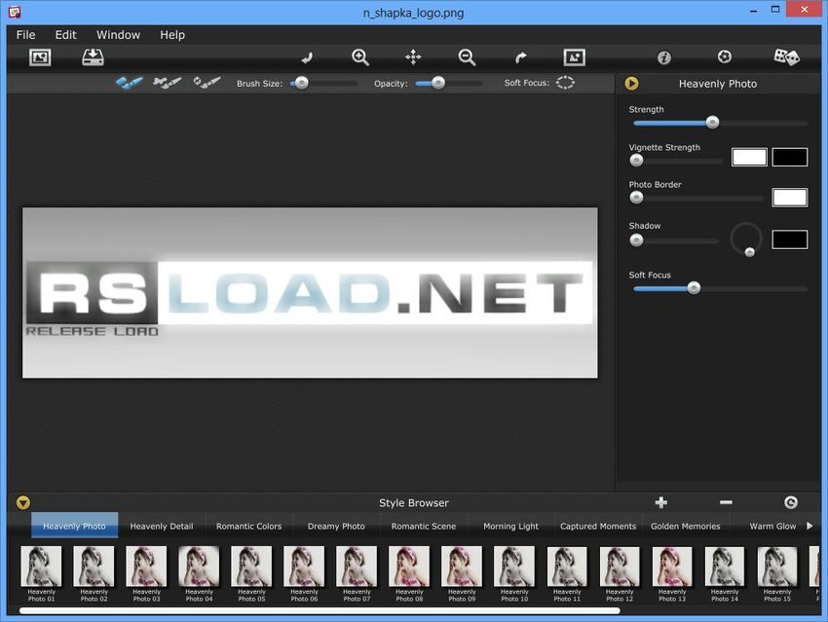828x622 pixels.
Task: Open the Window menu
Action: click(118, 35)
